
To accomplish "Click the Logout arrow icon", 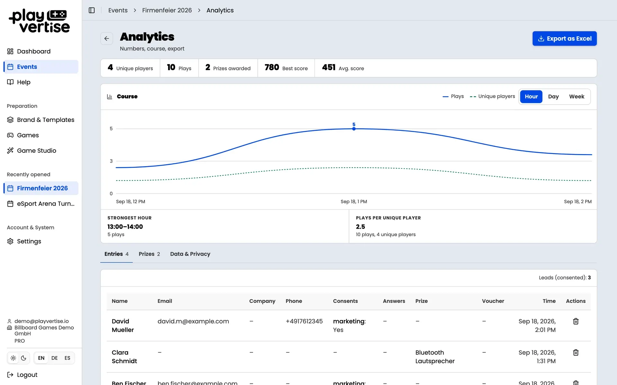I will click(10, 375).
